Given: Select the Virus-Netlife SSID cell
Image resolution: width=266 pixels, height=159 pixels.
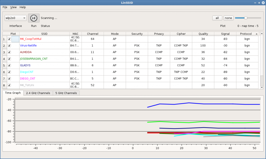Looking at the screenshot, I should [x=44, y=46].
